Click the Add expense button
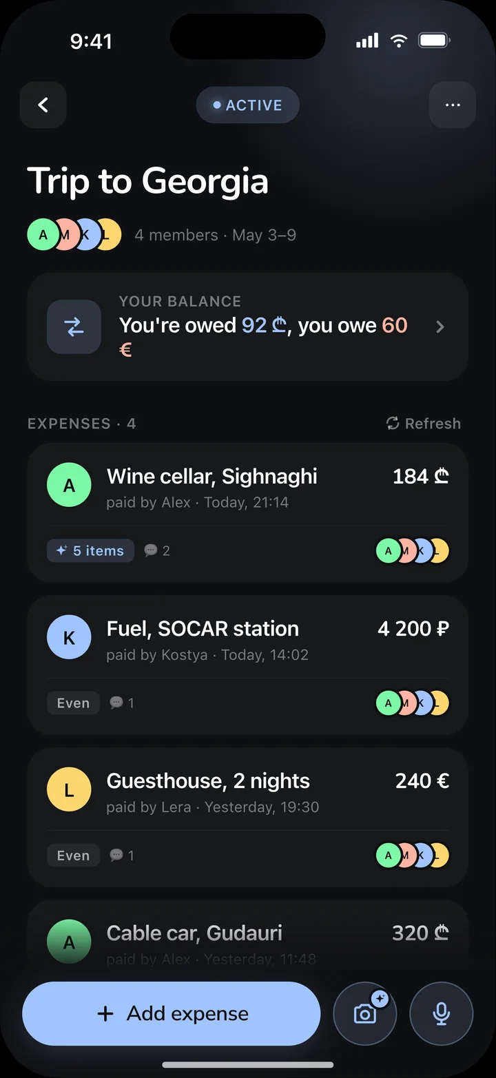Viewport: 496px width, 1078px height. click(x=172, y=1013)
